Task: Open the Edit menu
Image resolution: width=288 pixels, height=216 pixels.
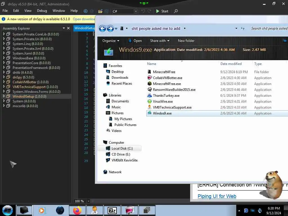Action: pos(16,11)
